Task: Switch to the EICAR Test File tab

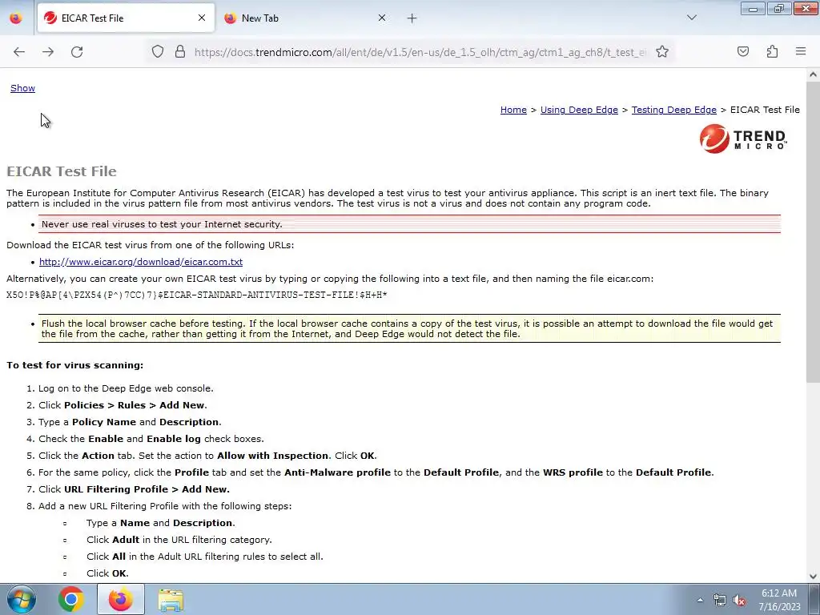Action: point(126,18)
